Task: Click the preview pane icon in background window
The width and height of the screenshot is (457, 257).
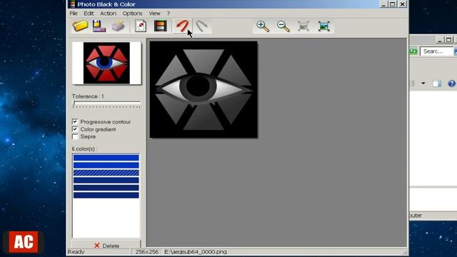Action: click(436, 84)
